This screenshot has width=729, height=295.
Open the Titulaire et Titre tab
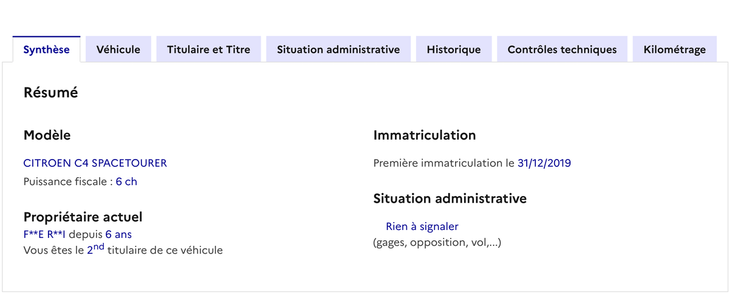[x=208, y=50]
